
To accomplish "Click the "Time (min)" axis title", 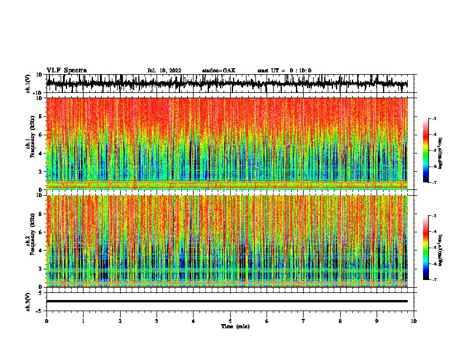I will pyautogui.click(x=235, y=326).
